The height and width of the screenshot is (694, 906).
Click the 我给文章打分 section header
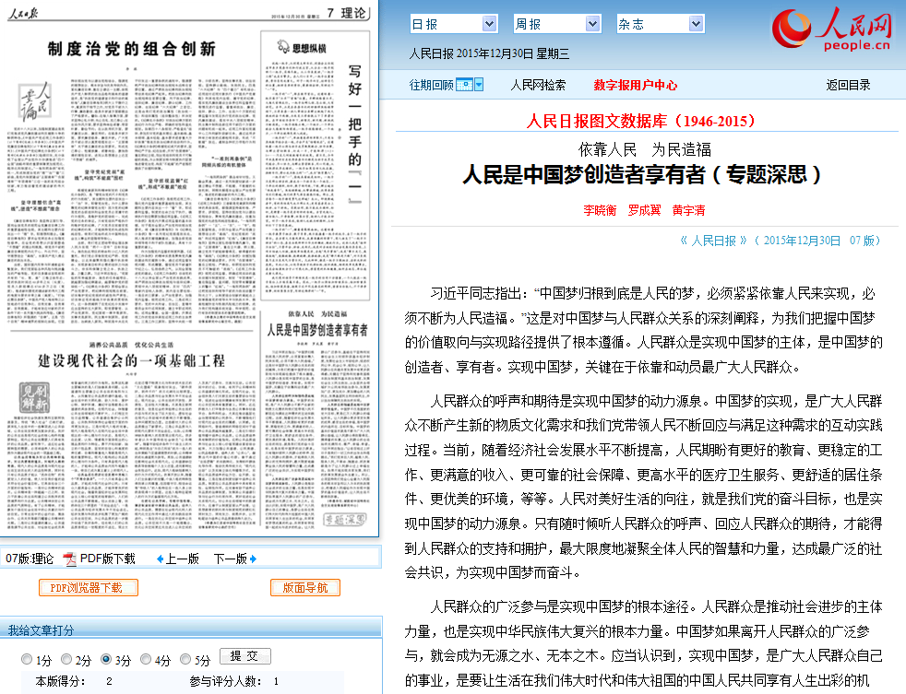pos(41,629)
